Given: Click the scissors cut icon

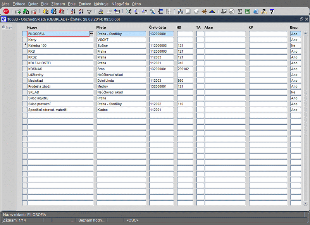Looking at the screenshot, I should (129, 12).
